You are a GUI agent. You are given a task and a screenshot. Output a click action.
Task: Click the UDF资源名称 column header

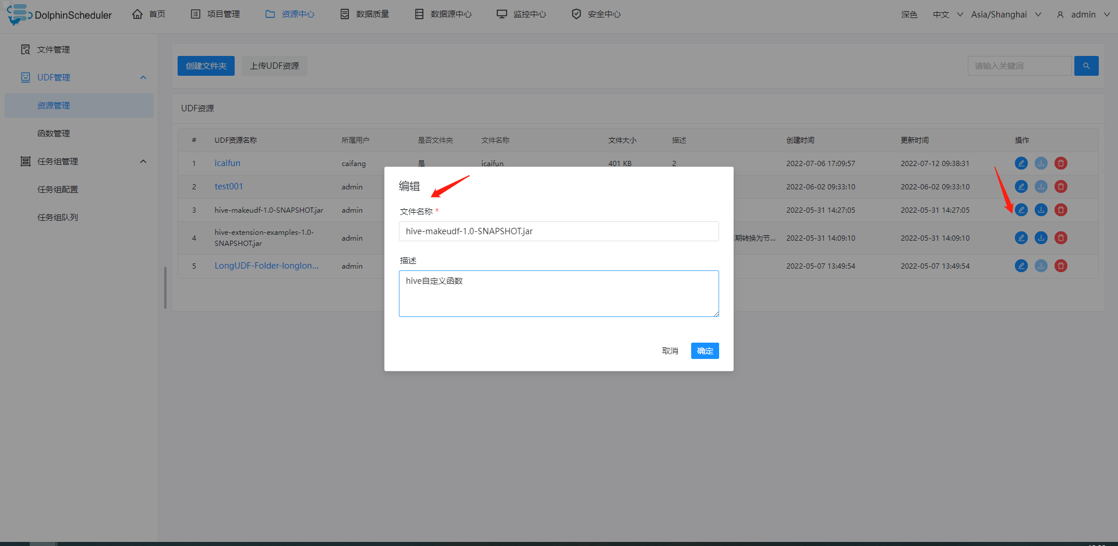[236, 140]
